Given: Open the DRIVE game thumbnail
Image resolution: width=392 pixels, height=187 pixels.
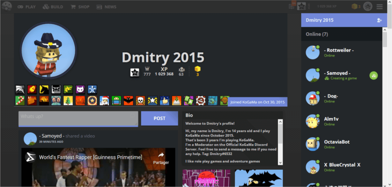Looking at the screenshot, I should 206,178.
